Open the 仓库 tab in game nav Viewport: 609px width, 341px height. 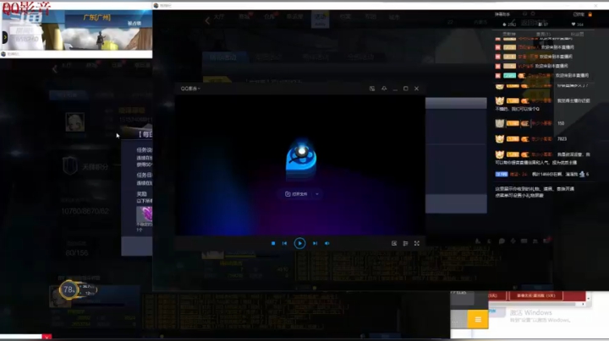[269, 17]
